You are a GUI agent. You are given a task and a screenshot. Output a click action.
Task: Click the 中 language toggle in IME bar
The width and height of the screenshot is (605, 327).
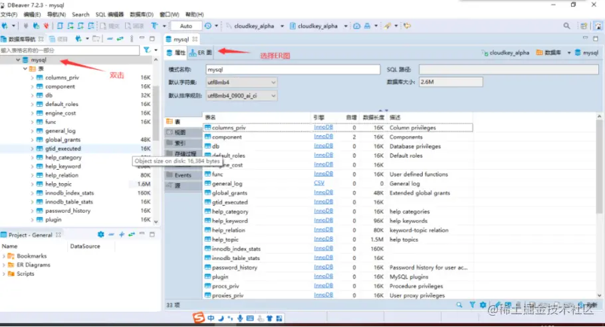pyautogui.click(x=211, y=318)
